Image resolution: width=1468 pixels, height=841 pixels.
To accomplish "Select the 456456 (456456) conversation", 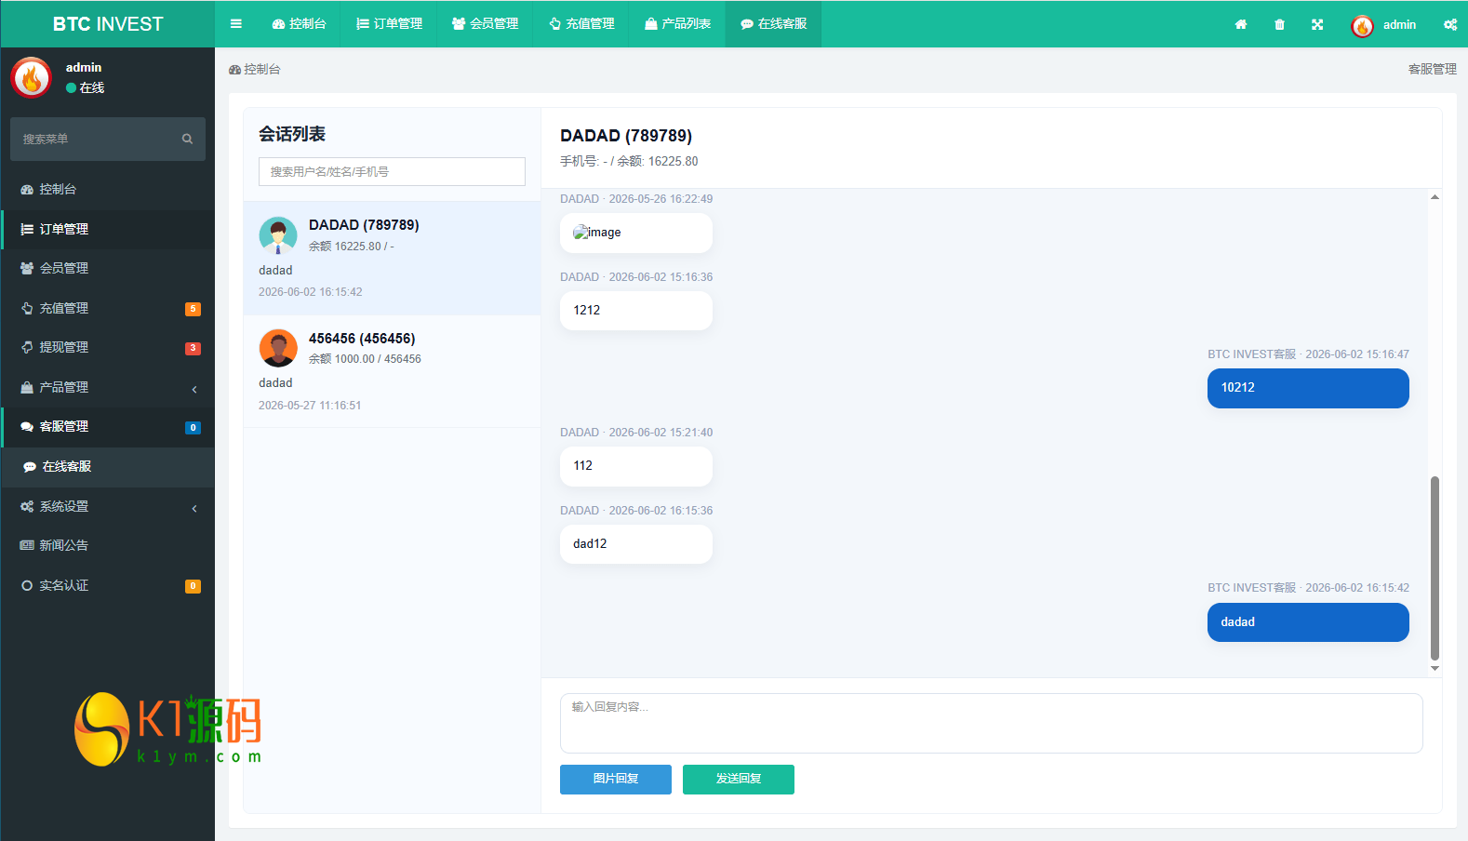I will pos(392,371).
